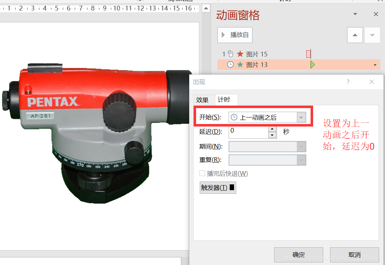The width and height of the screenshot is (385, 265).
Task: Decrease delay with the down spinner
Action: pos(272,135)
